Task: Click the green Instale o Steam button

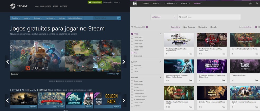Action: tap(95, 2)
